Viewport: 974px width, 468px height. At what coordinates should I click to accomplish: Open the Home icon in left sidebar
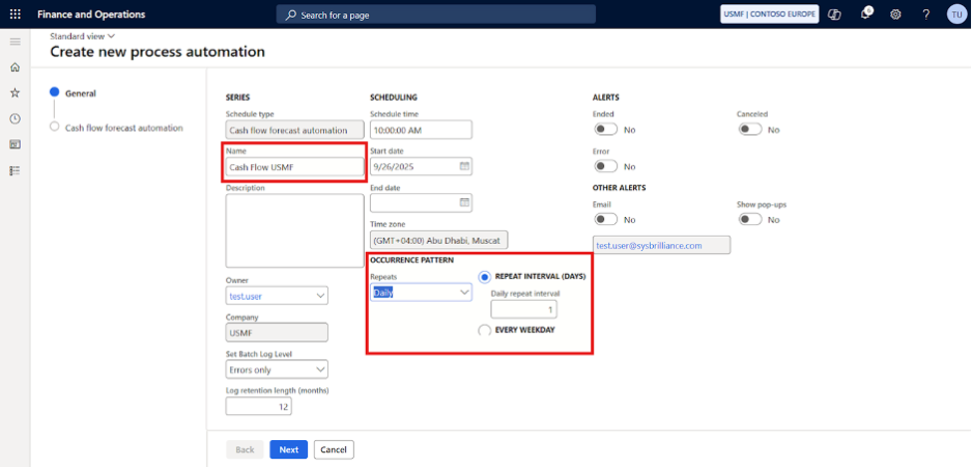(15, 67)
